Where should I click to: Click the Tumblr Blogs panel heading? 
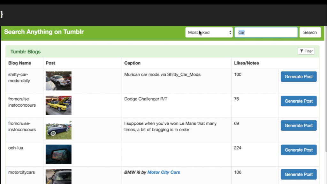click(x=26, y=52)
